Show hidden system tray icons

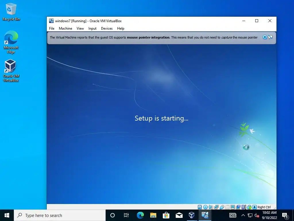click(x=243, y=215)
